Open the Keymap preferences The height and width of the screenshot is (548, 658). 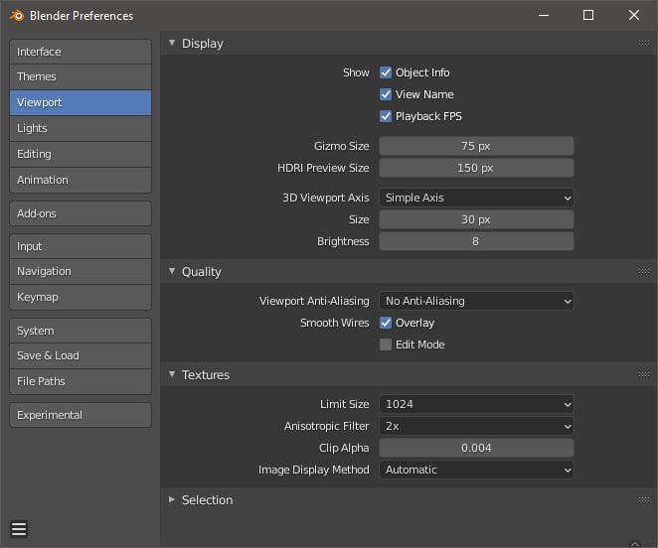coord(81,297)
